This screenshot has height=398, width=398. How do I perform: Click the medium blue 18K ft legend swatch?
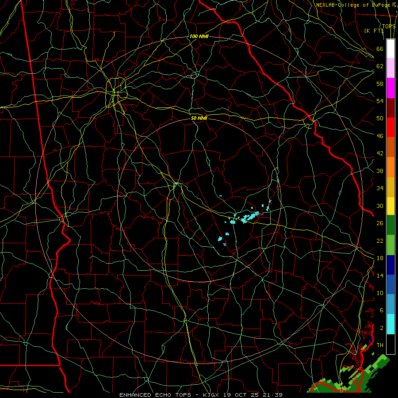[390, 284]
